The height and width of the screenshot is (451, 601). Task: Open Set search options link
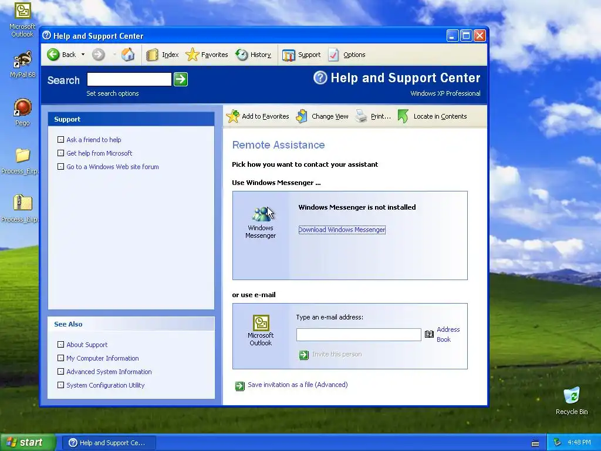coord(112,93)
